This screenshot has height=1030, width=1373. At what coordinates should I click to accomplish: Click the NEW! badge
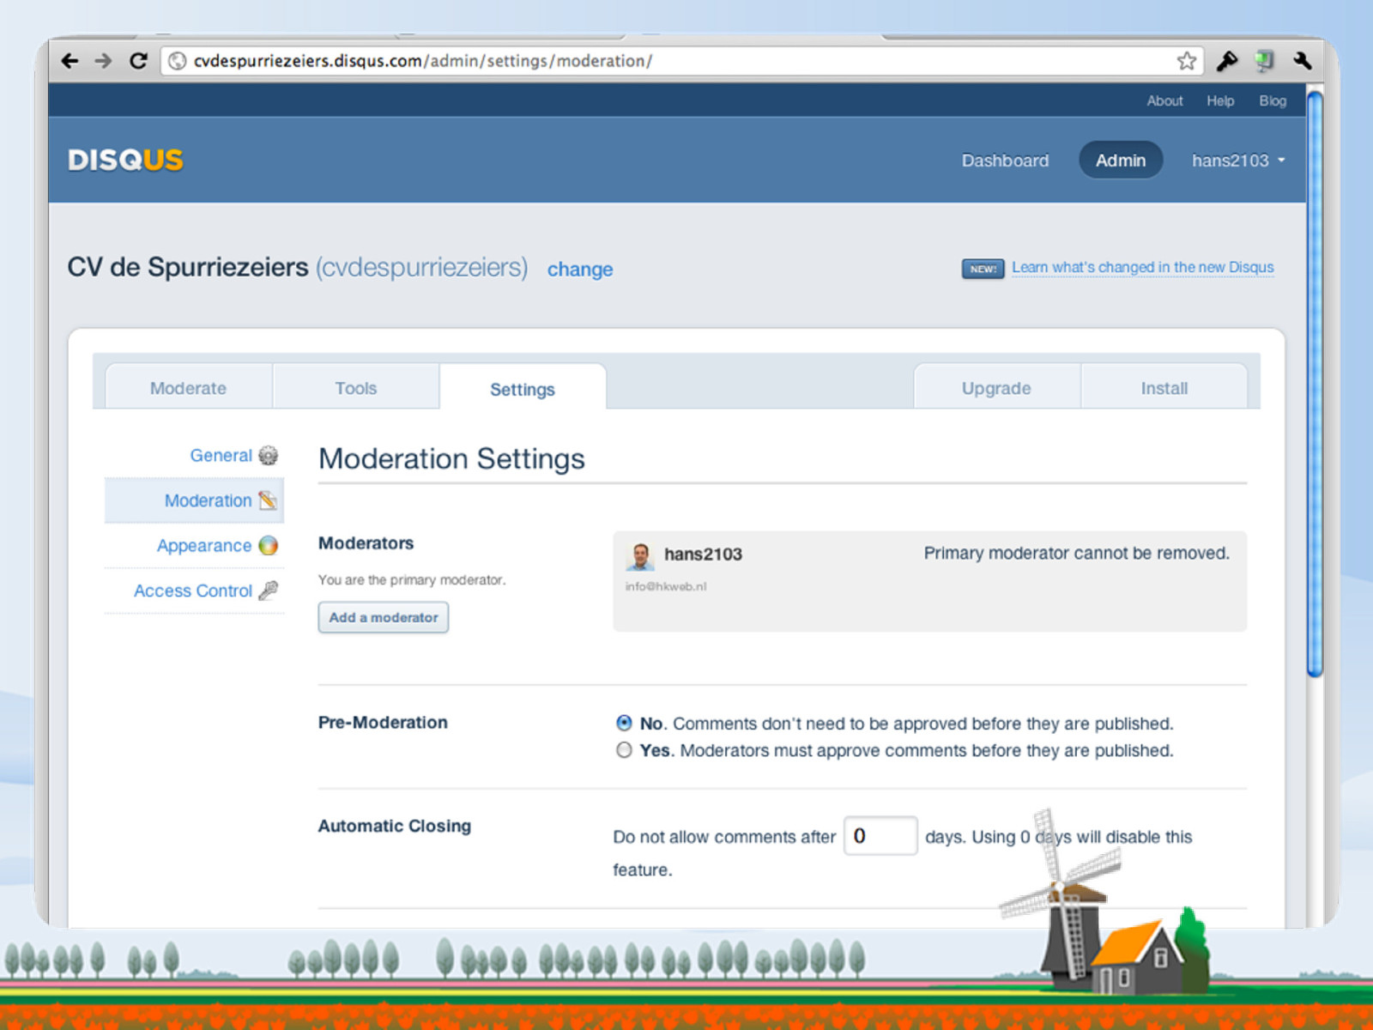click(x=983, y=269)
